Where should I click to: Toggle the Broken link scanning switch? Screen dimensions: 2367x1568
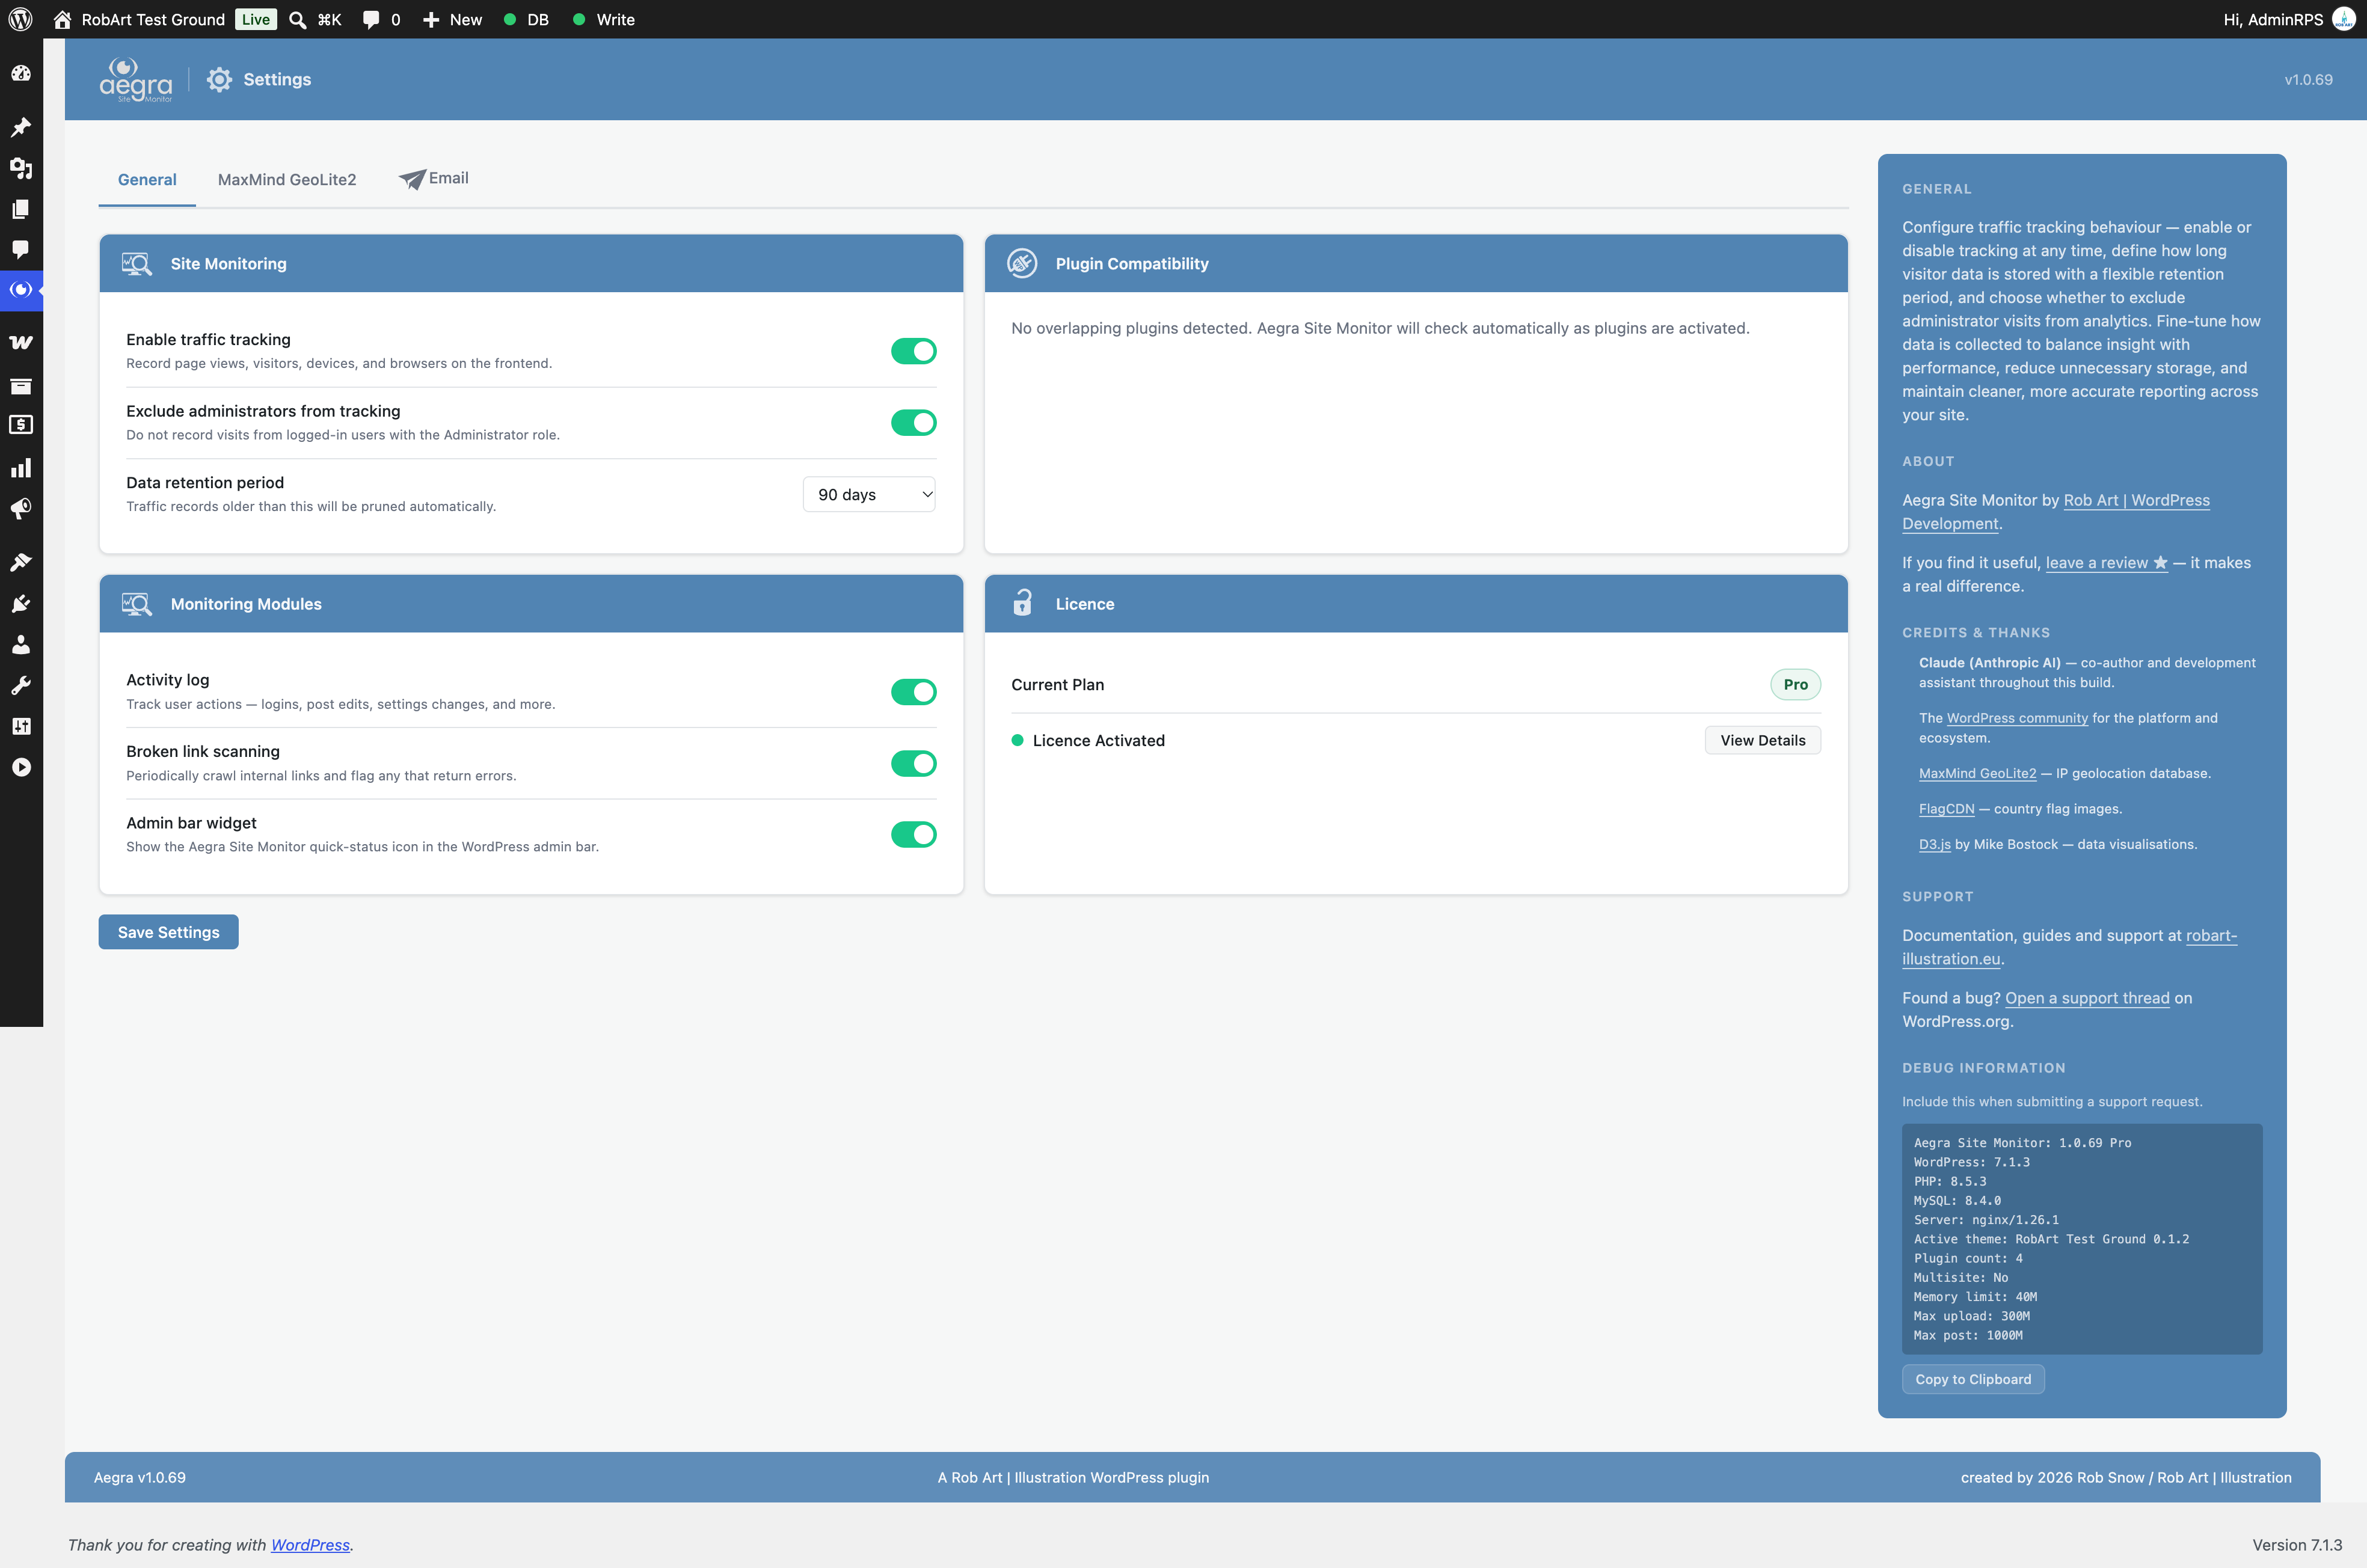tap(913, 764)
